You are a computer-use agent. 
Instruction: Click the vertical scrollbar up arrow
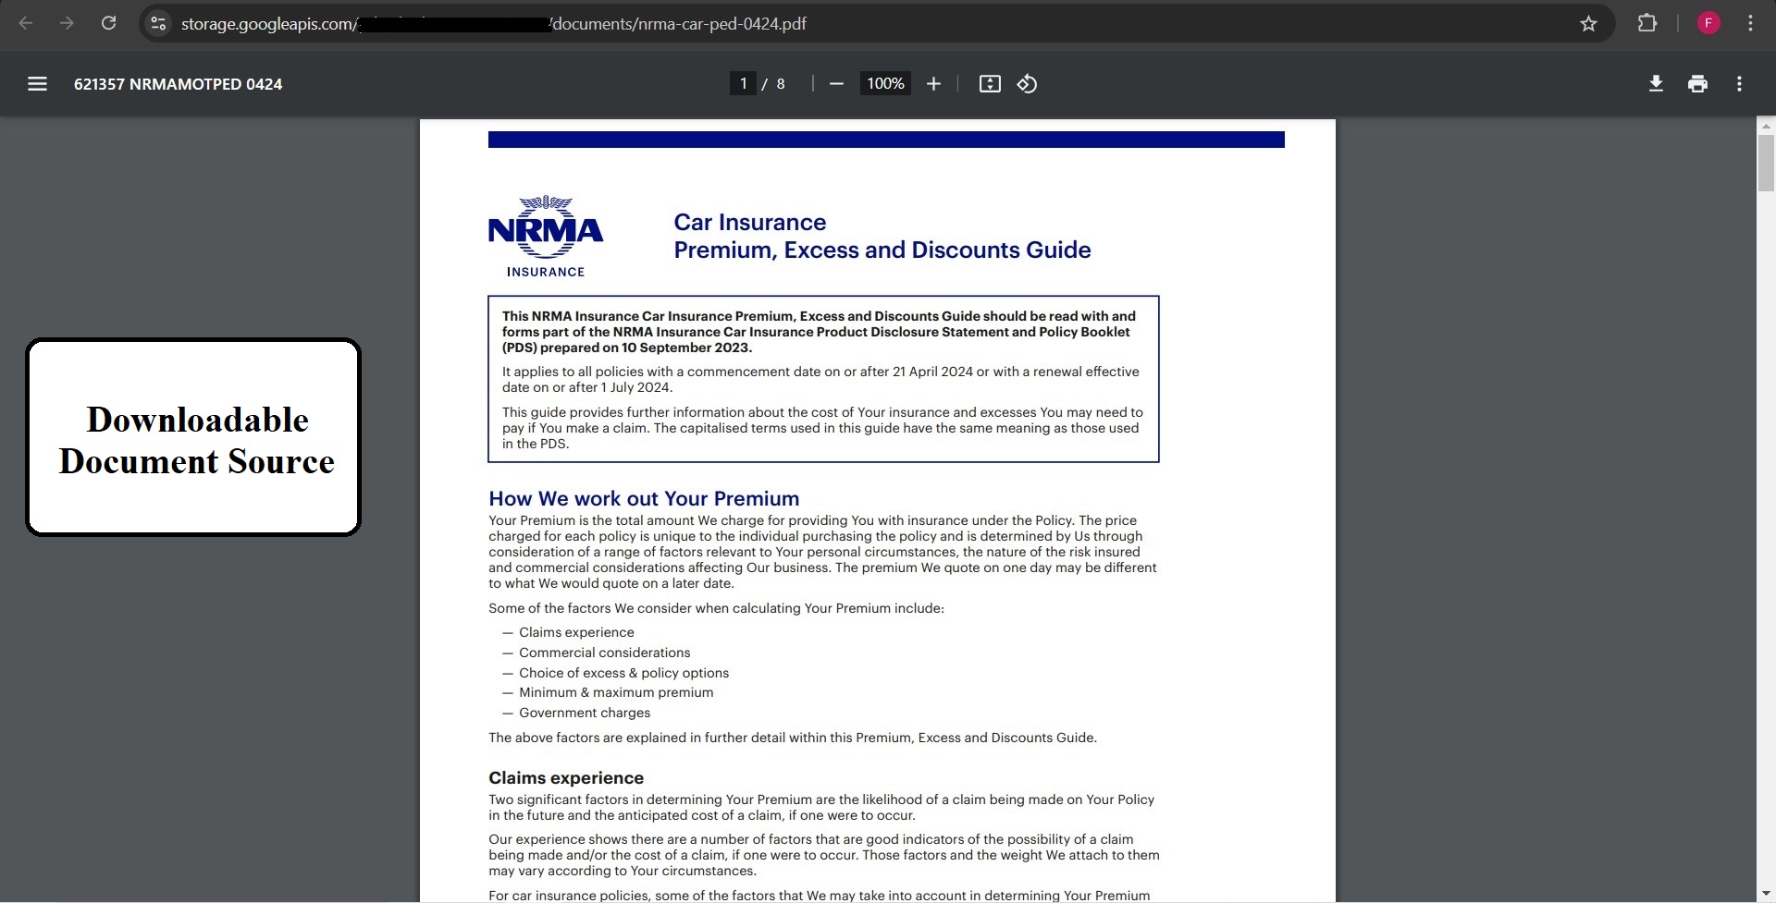[1766, 127]
